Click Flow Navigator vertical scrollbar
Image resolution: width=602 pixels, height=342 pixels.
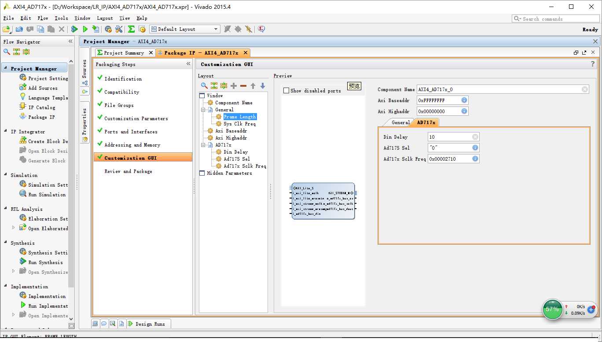pos(71,176)
